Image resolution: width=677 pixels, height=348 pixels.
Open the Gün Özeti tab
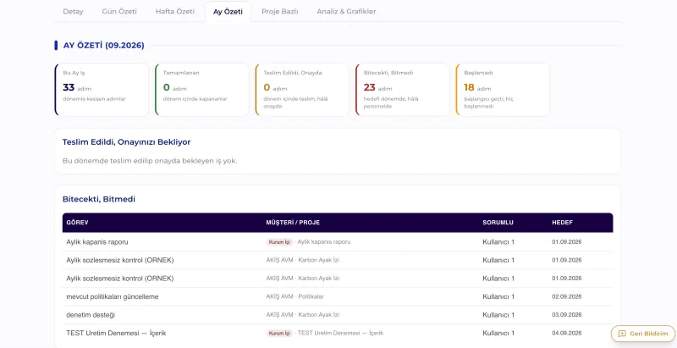(x=119, y=12)
